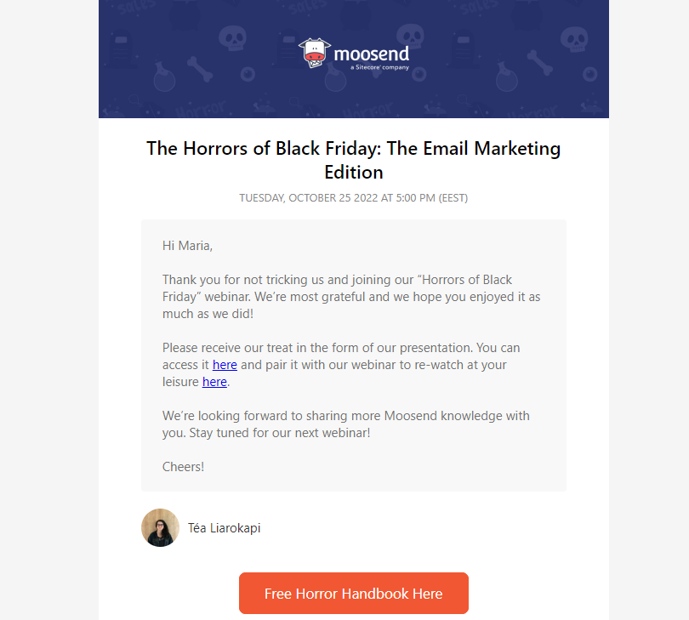This screenshot has width=689, height=620.
Task: Click the 'Hi Maria,' greeting line
Action: point(188,246)
